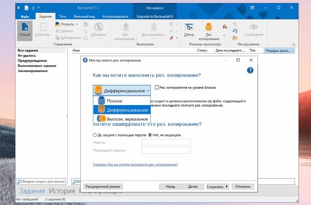
Task: Open Upgrade to Backup4all 8 tab
Action: tap(155, 16)
